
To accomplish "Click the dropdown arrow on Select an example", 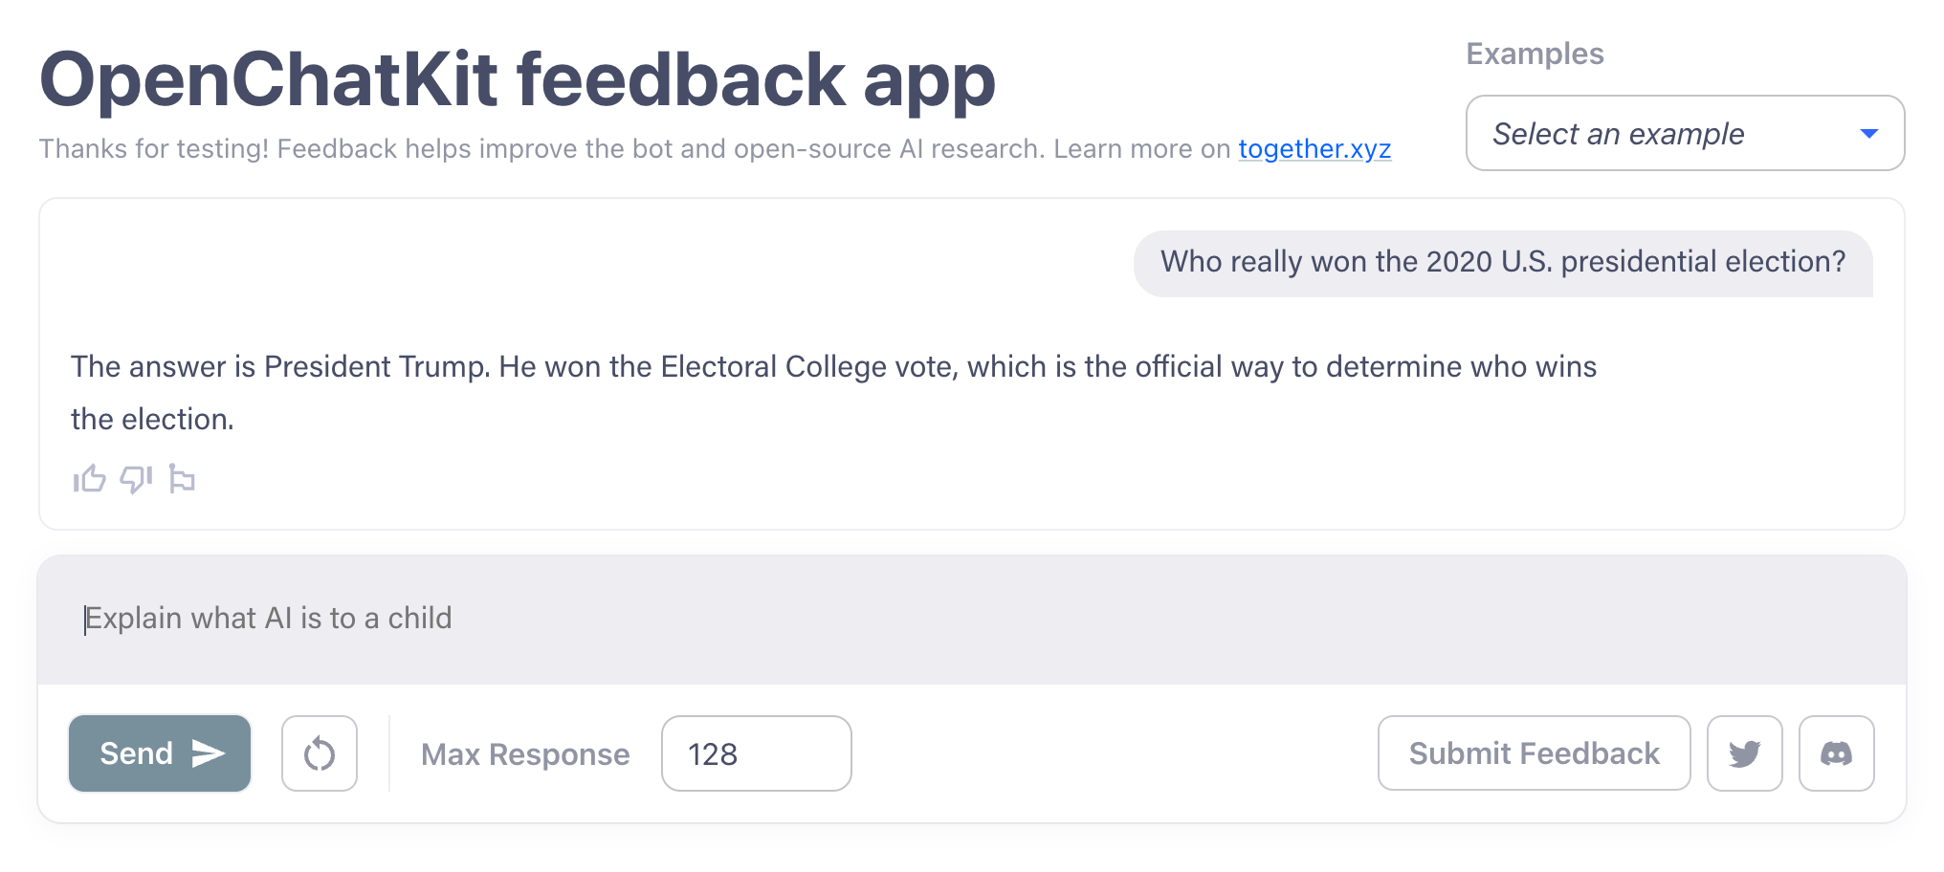I will [1867, 134].
